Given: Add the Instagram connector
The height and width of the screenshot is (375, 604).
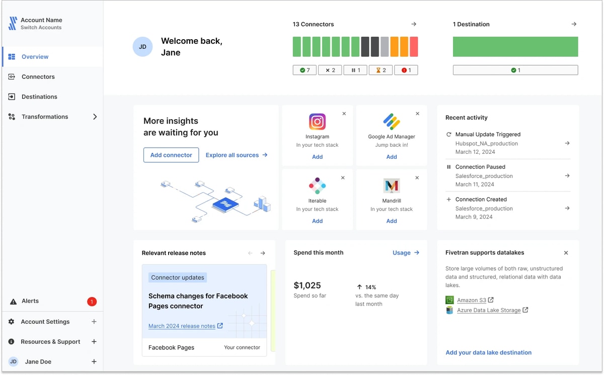Looking at the screenshot, I should (x=317, y=157).
